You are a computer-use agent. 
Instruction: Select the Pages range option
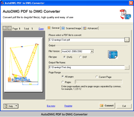click(x=66, y=82)
